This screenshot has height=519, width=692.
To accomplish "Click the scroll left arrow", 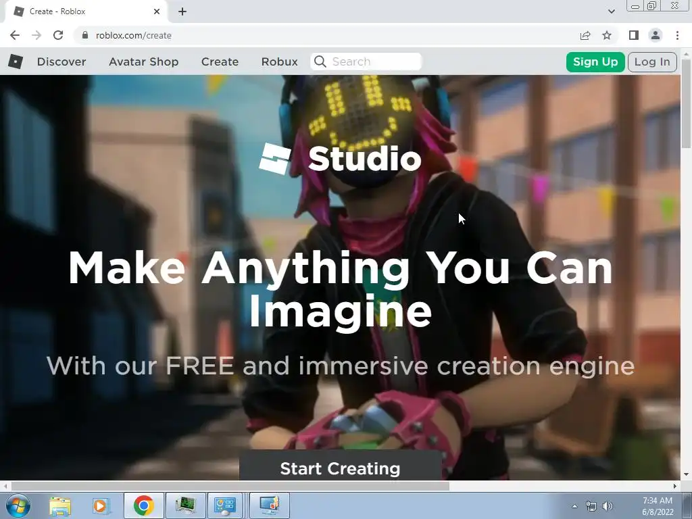I will pyautogui.click(x=5, y=486).
